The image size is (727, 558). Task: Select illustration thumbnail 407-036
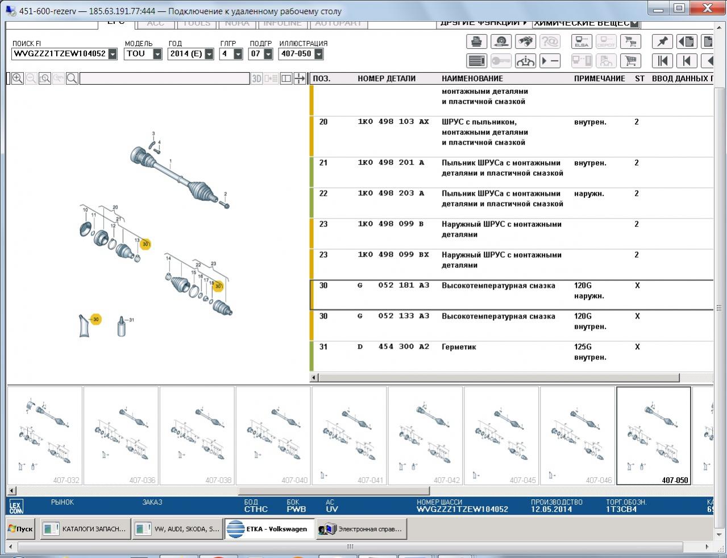click(x=121, y=436)
